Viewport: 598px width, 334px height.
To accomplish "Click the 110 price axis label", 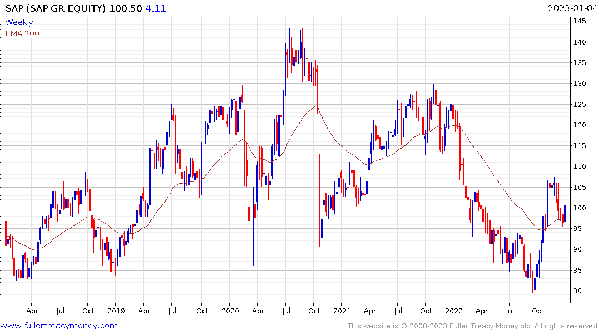I will [580, 166].
